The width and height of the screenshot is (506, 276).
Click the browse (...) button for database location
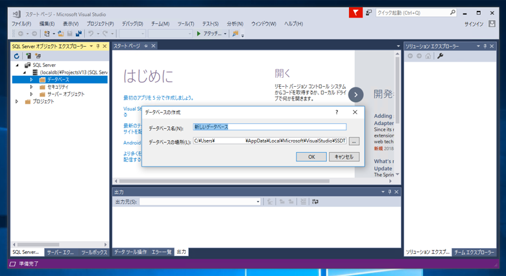click(354, 141)
